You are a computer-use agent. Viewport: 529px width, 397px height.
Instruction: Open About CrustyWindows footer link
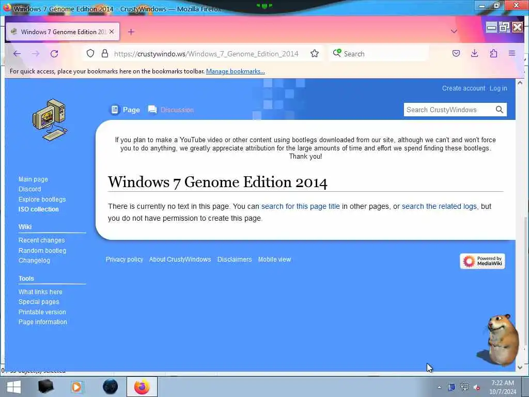point(180,259)
